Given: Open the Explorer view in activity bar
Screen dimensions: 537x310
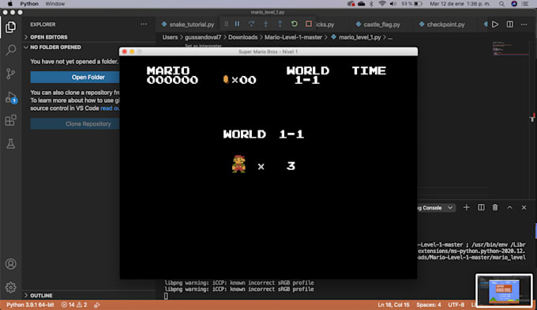Looking at the screenshot, I should (10, 27).
